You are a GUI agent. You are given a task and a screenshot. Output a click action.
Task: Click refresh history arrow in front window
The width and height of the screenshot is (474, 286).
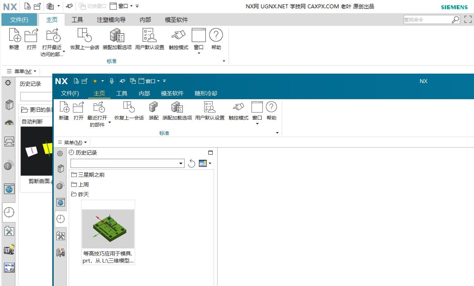192,163
